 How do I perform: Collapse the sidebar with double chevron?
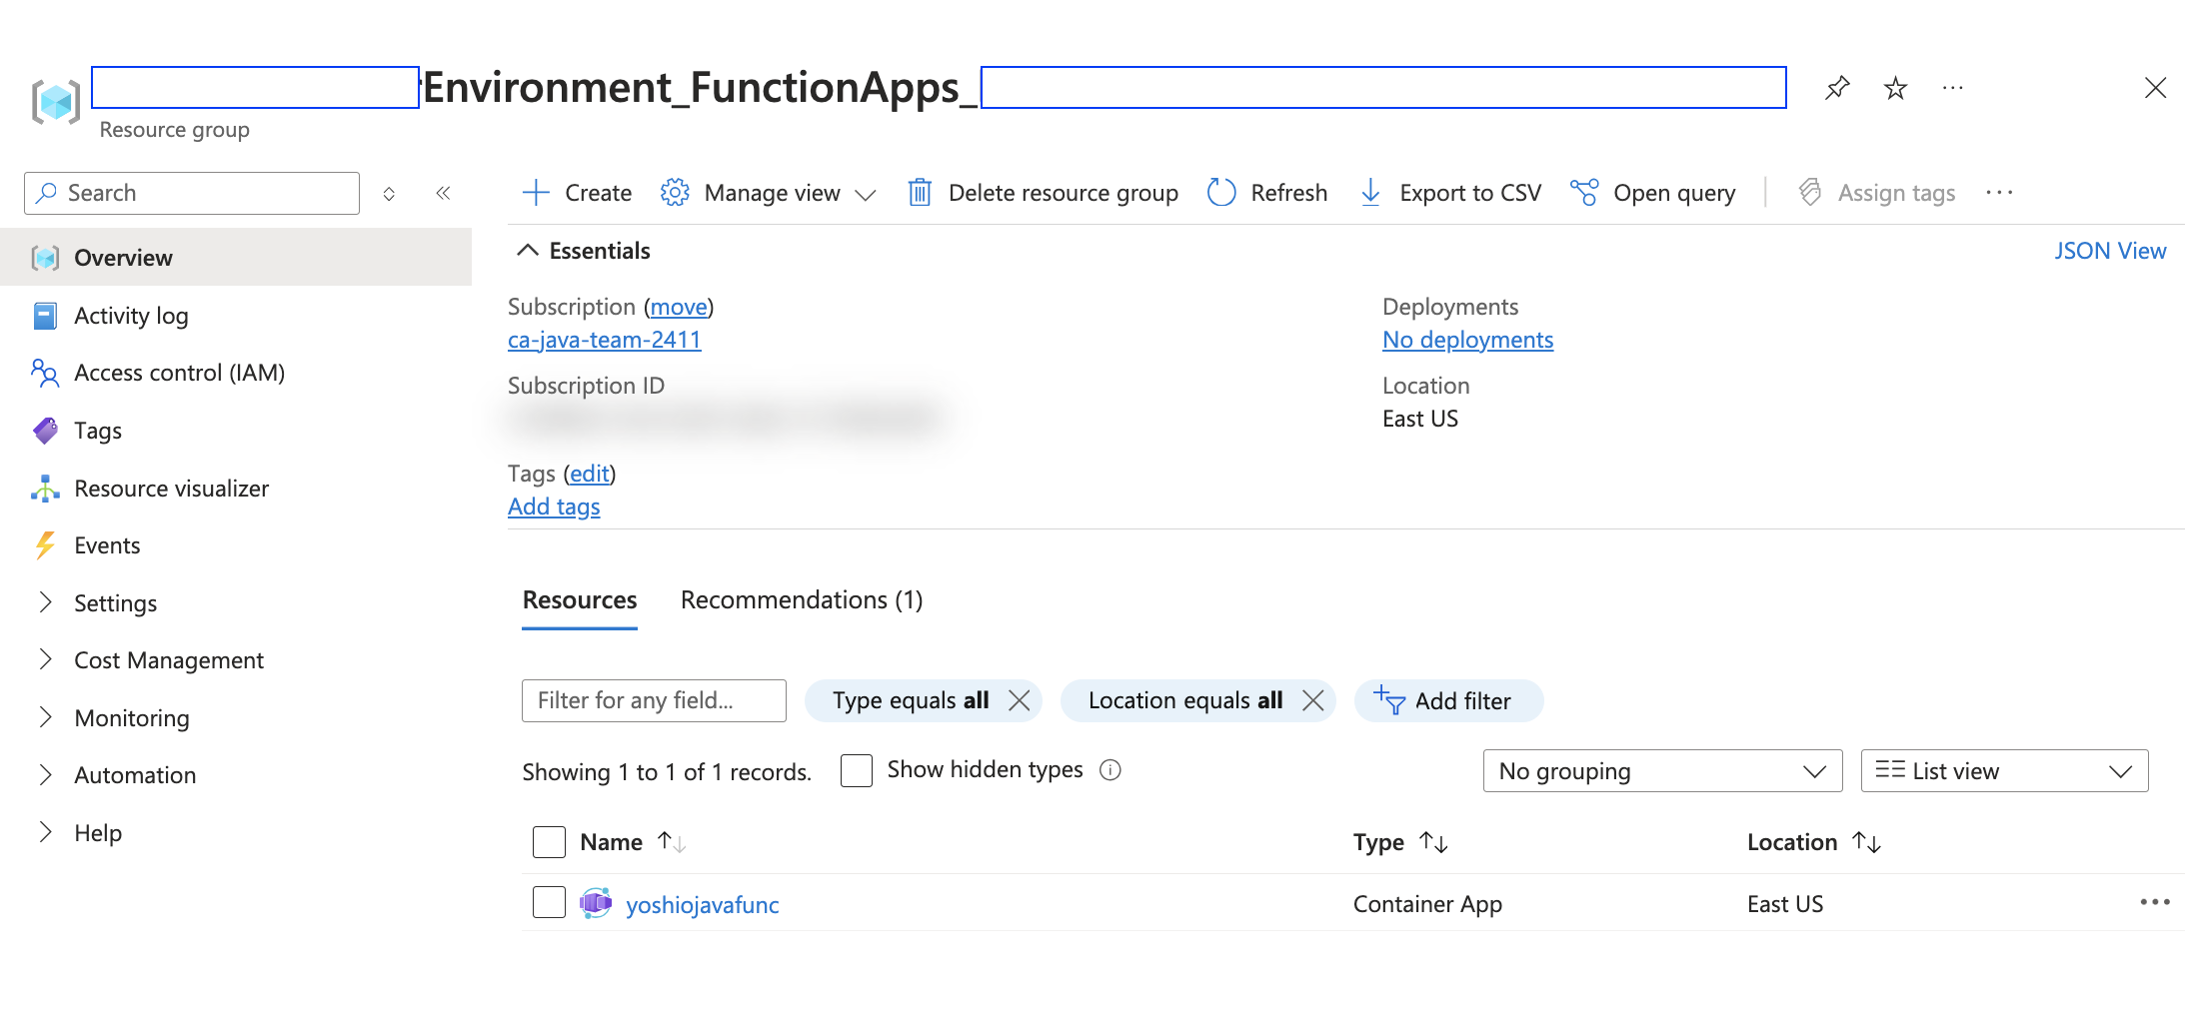click(x=443, y=193)
